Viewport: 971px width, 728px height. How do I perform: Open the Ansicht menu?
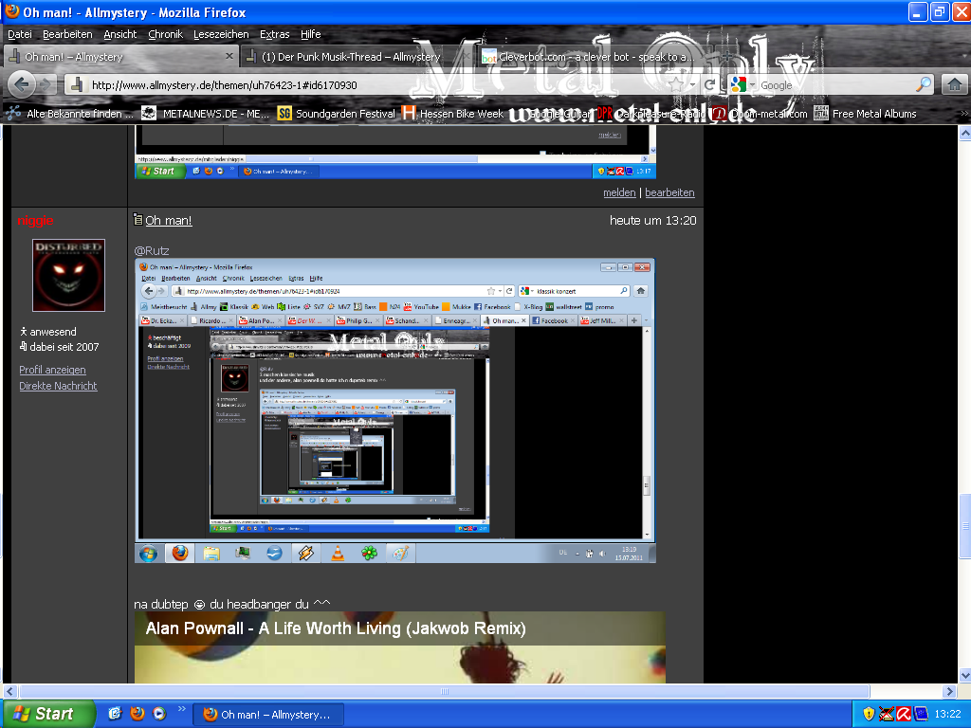[120, 34]
